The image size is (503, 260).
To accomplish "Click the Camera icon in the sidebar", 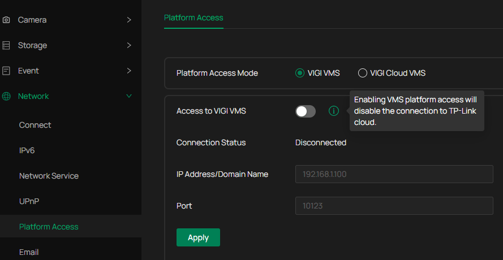I will coord(6,20).
